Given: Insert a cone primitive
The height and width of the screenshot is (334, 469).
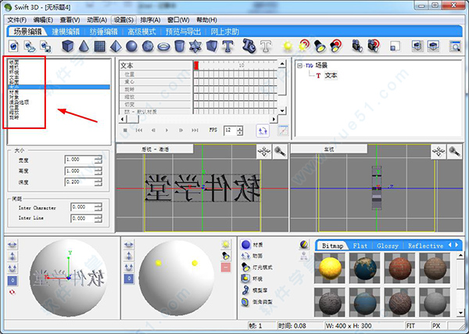Looking at the screenshot, I should click(84, 46).
